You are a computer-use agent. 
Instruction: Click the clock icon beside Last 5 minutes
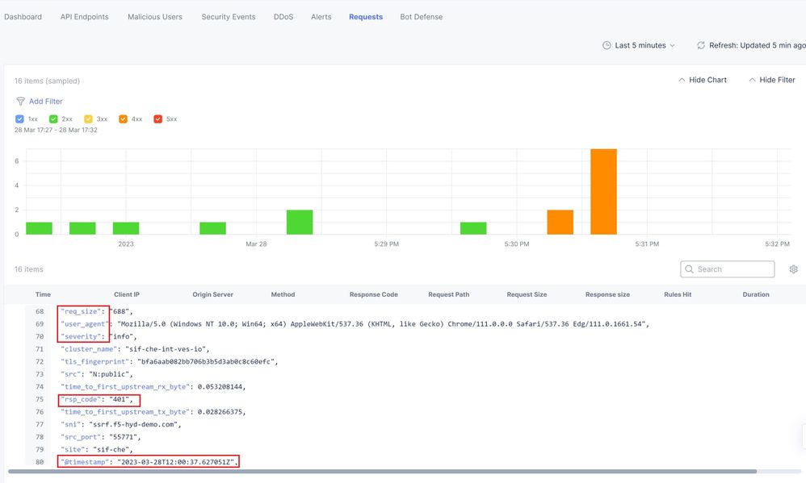coord(607,46)
